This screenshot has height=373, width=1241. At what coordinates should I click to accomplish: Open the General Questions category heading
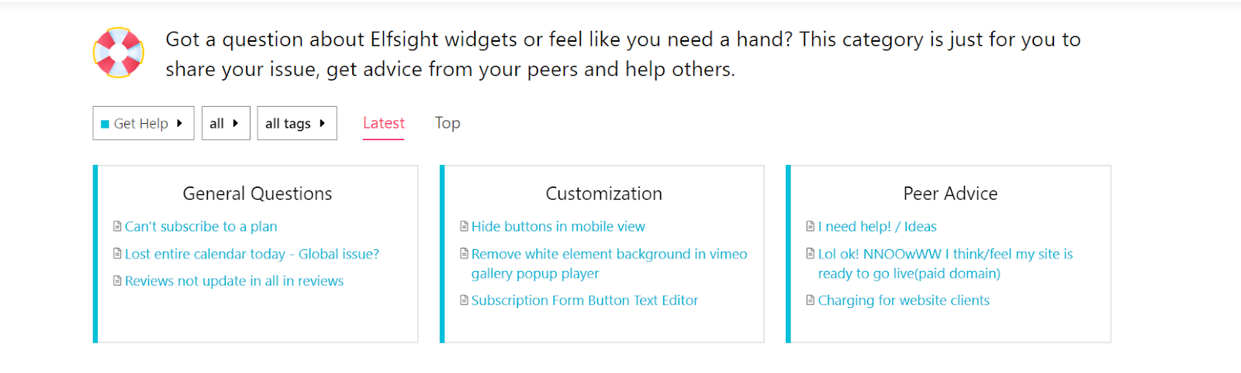tap(258, 193)
